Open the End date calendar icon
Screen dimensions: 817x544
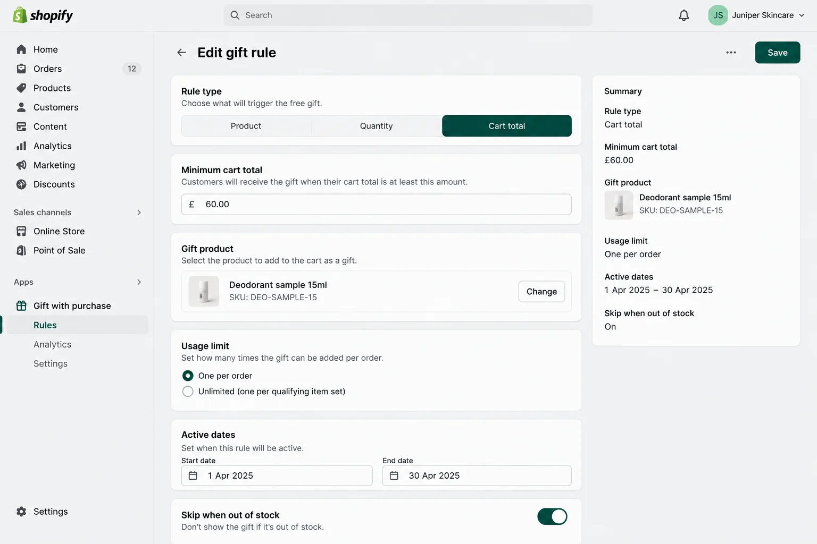coord(394,475)
